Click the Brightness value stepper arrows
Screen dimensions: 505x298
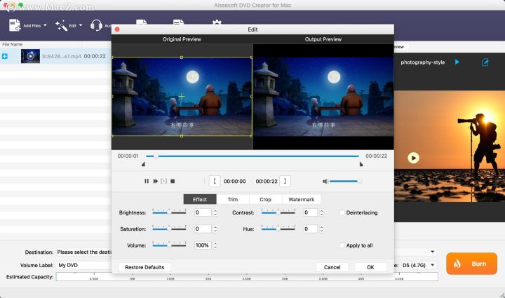click(x=215, y=212)
